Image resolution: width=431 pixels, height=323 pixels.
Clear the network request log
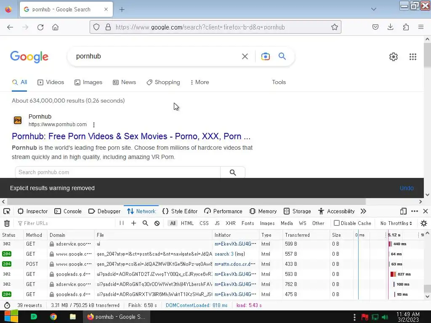click(7, 223)
